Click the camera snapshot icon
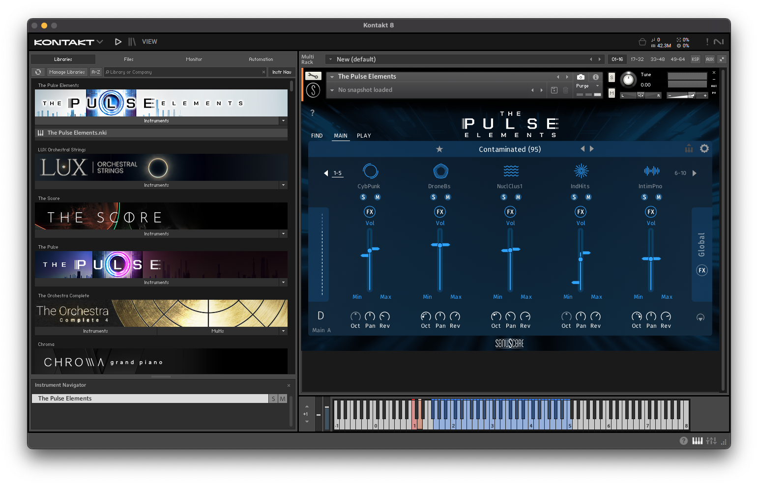758x485 pixels. (581, 77)
